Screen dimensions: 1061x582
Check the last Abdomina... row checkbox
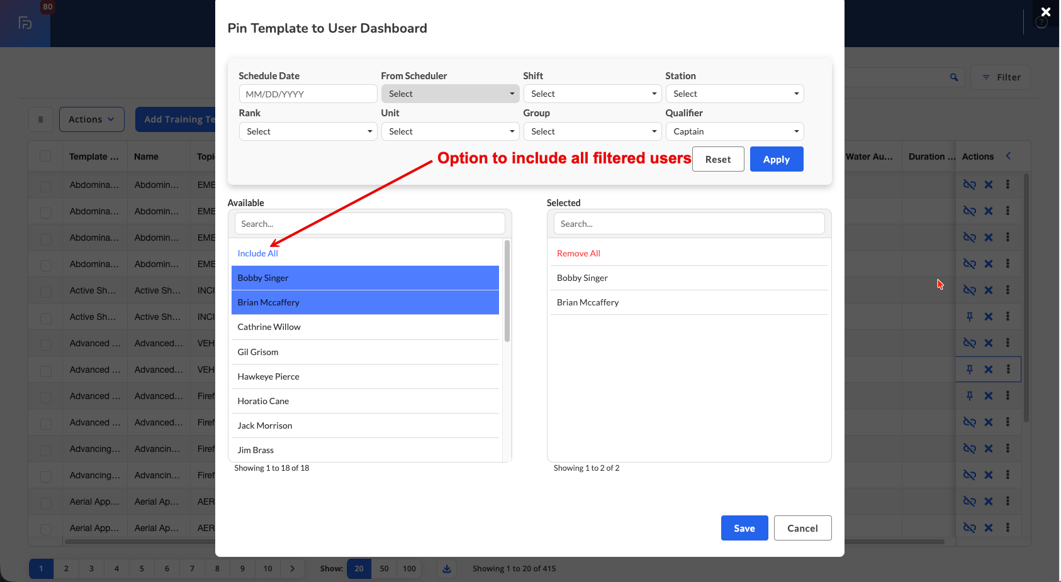coord(46,265)
